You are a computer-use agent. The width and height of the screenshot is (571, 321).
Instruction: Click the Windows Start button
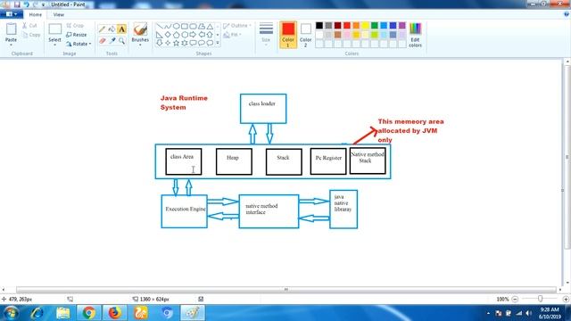click(x=11, y=313)
